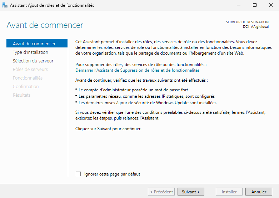Viewport: 279px width, 198px height.
Task: Select the 'Résultats' step
Action: (x=21, y=95)
